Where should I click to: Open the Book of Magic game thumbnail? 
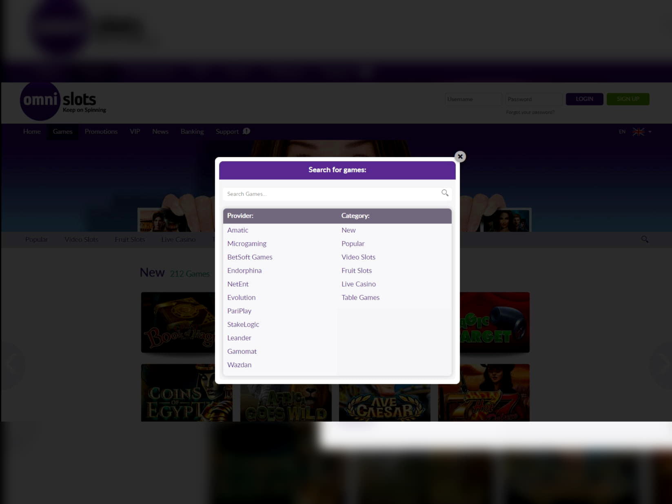(x=178, y=322)
